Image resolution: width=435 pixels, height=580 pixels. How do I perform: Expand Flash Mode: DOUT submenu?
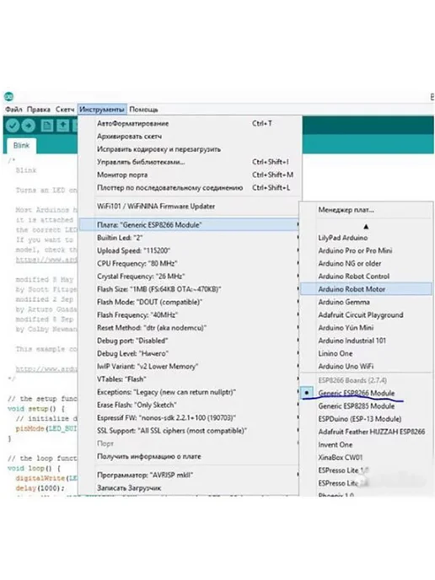tap(190, 302)
